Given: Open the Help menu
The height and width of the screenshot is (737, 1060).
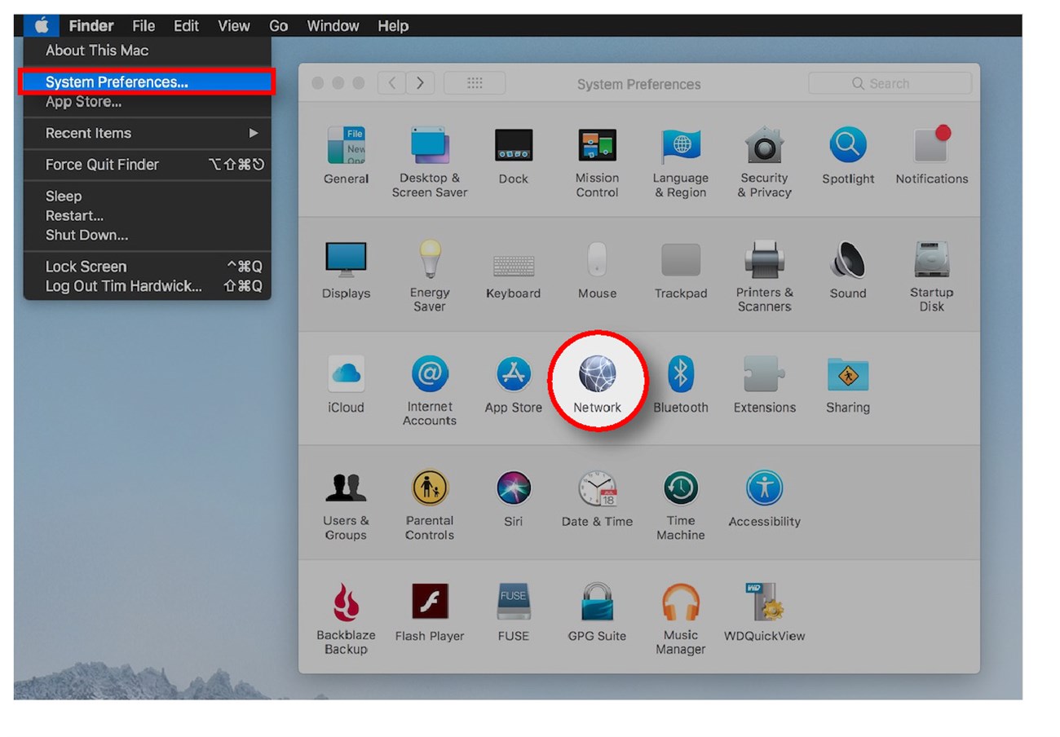Looking at the screenshot, I should pos(393,26).
